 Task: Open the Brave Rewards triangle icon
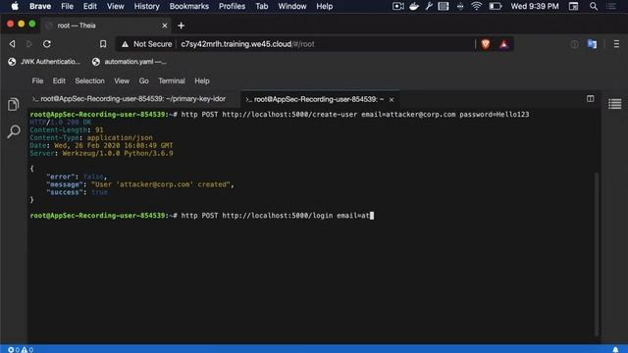(x=503, y=44)
